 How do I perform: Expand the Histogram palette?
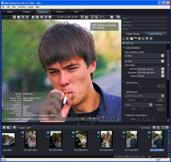(x=144, y=22)
